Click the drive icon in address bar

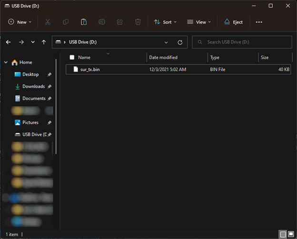tap(58, 42)
